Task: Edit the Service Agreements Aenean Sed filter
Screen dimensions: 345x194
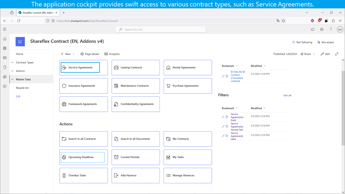Action: (223, 126)
